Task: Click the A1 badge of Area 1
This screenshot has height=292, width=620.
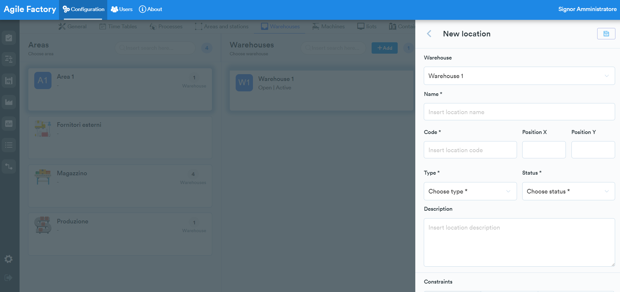Action: coord(43,80)
